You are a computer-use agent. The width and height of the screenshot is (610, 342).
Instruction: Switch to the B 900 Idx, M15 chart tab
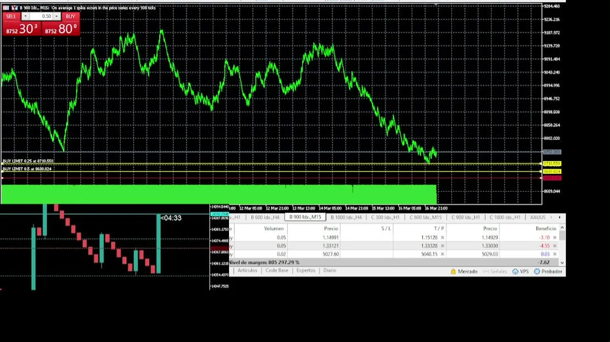305,218
